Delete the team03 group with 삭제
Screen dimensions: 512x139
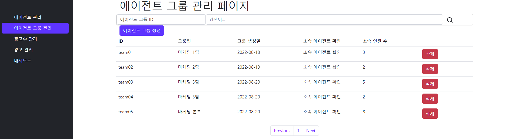pyautogui.click(x=430, y=84)
